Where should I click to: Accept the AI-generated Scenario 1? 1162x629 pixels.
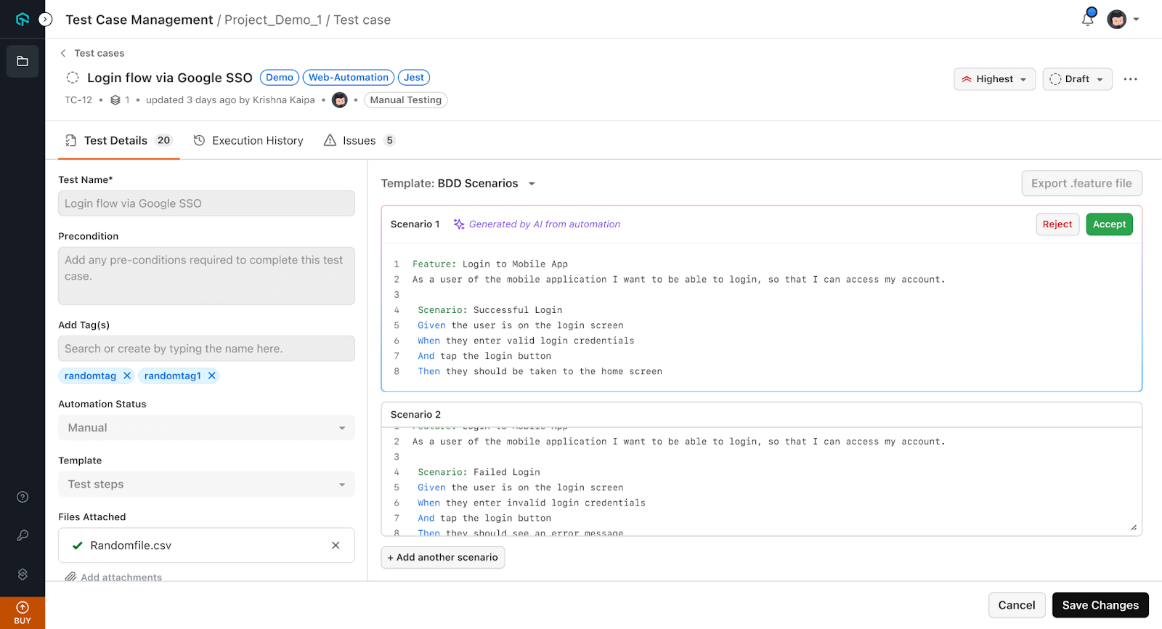point(1109,224)
